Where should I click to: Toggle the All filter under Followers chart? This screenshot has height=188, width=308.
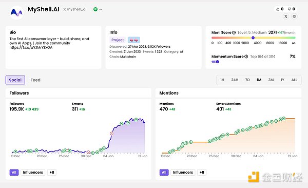coord(14,173)
